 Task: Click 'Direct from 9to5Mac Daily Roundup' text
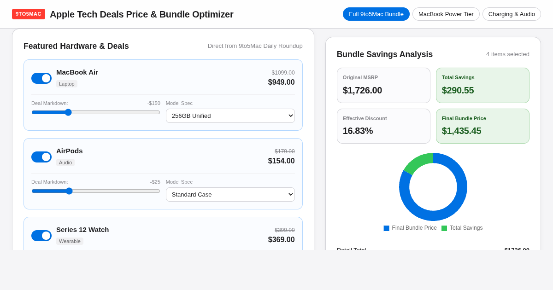pos(255,46)
